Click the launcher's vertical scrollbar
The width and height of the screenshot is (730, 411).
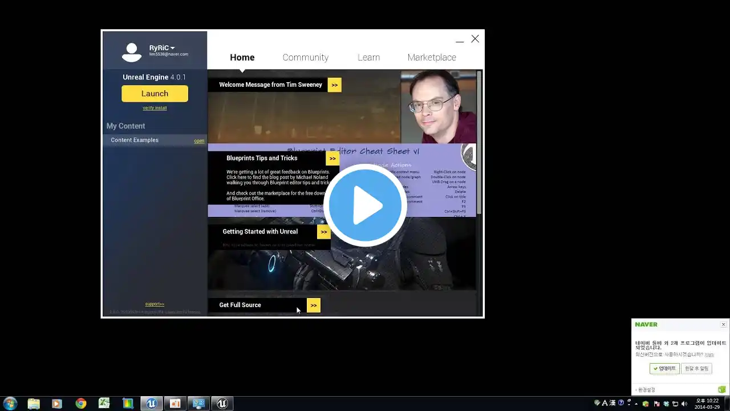pos(480,143)
